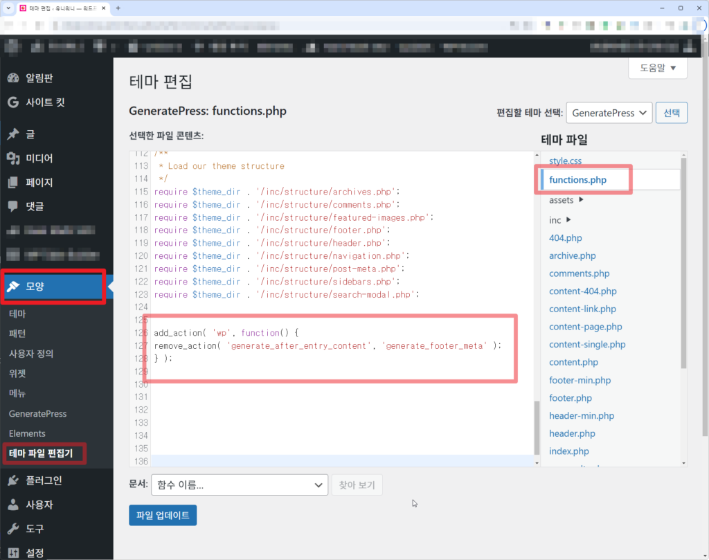The width and height of the screenshot is (709, 560).
Task: Open 사용자 정의 submenu item
Action: point(31,354)
